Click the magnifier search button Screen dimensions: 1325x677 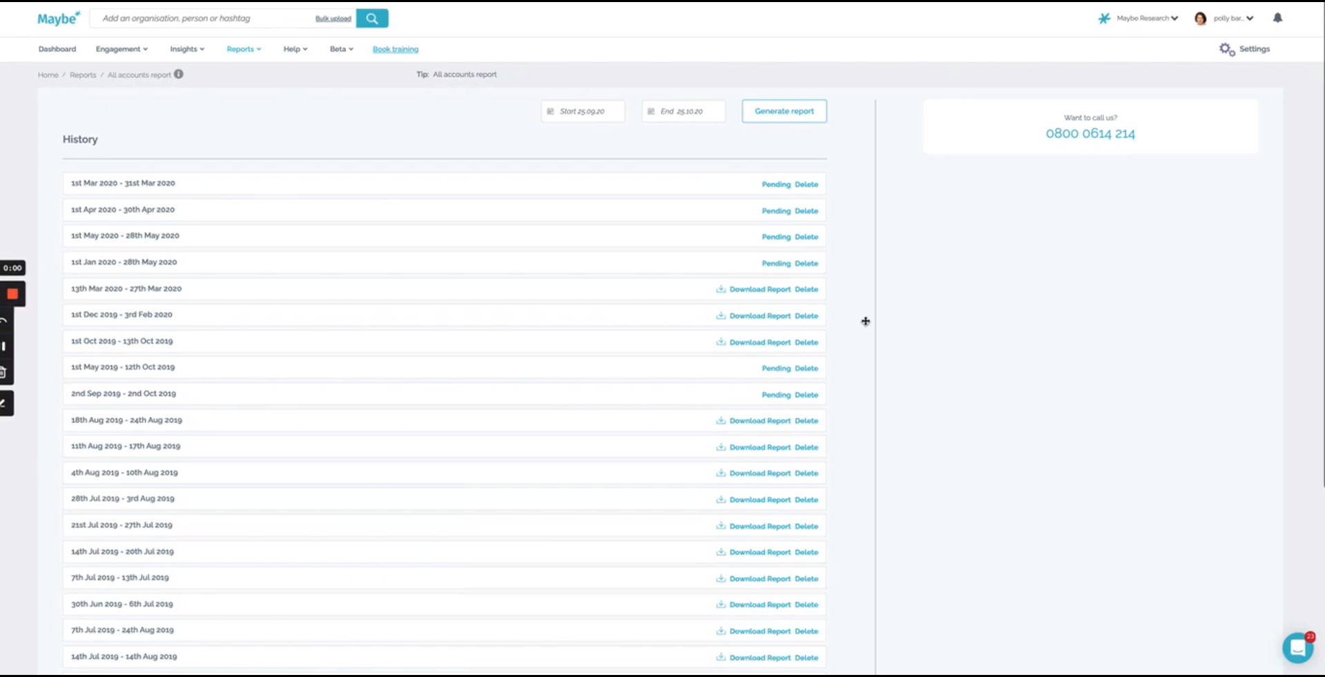point(372,19)
